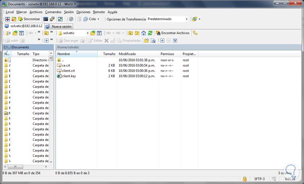This screenshot has height=184, width=304.
Task: Click the Synchronize Browsing icon beside Sincronizar
Action: 14,19
